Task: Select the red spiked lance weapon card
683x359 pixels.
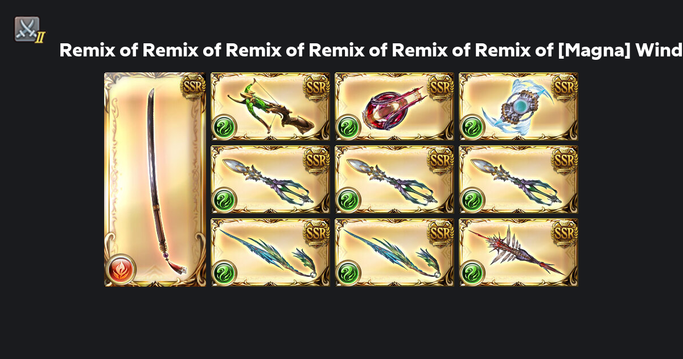Action: 519,252
